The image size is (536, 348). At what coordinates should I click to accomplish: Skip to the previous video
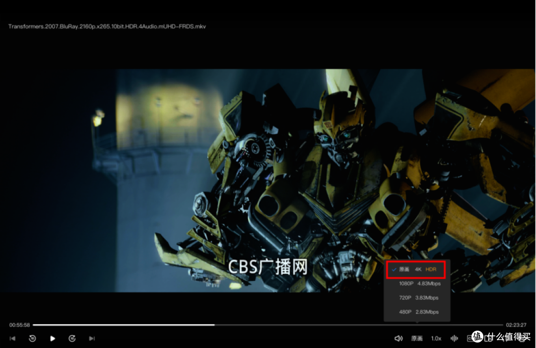coord(12,339)
